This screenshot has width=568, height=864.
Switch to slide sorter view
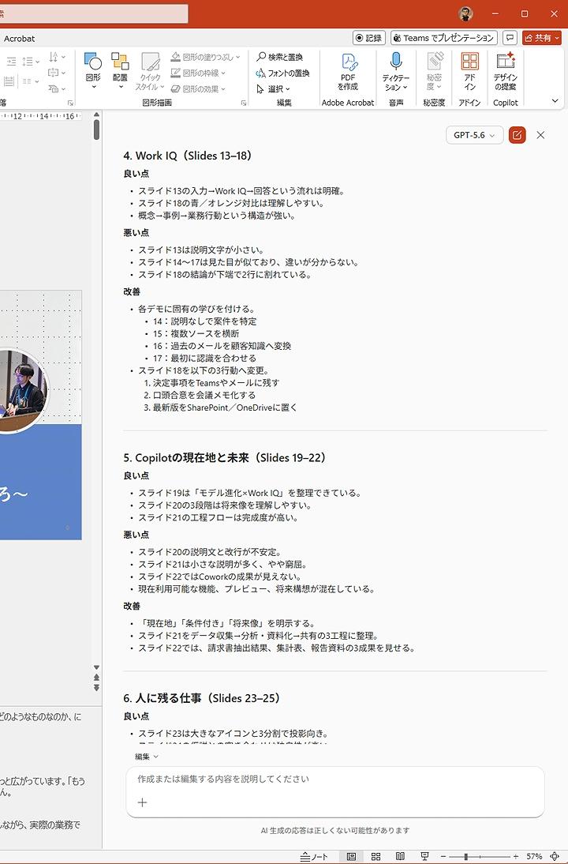click(376, 857)
